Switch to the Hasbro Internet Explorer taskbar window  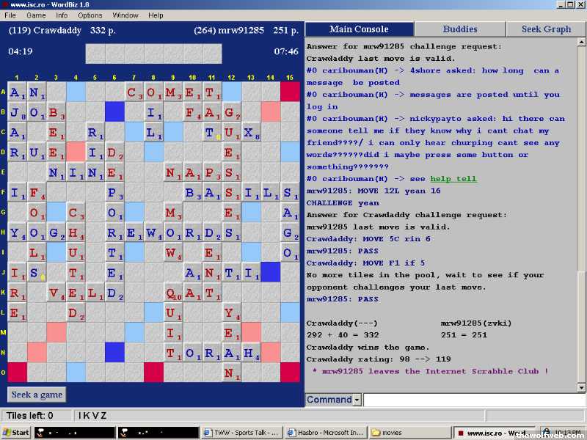coord(325,433)
